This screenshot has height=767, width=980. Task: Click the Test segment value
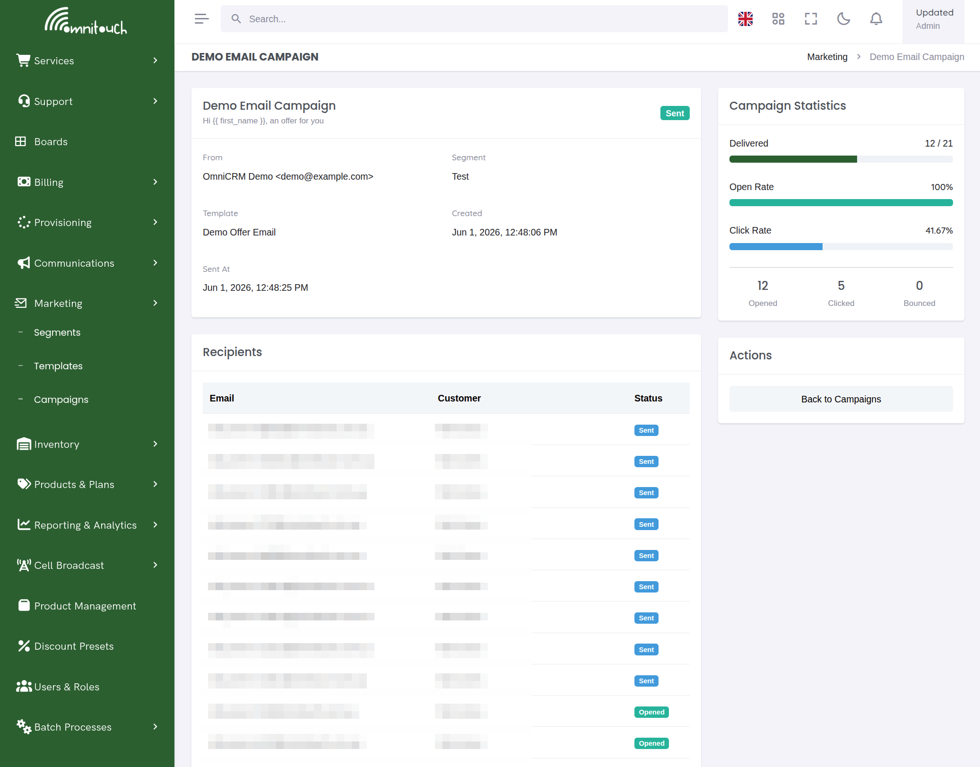(460, 176)
